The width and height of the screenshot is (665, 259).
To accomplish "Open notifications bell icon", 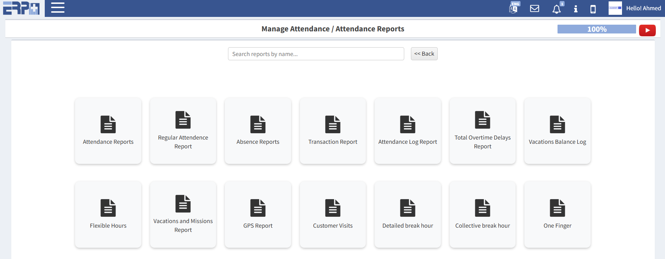I will pos(556,9).
